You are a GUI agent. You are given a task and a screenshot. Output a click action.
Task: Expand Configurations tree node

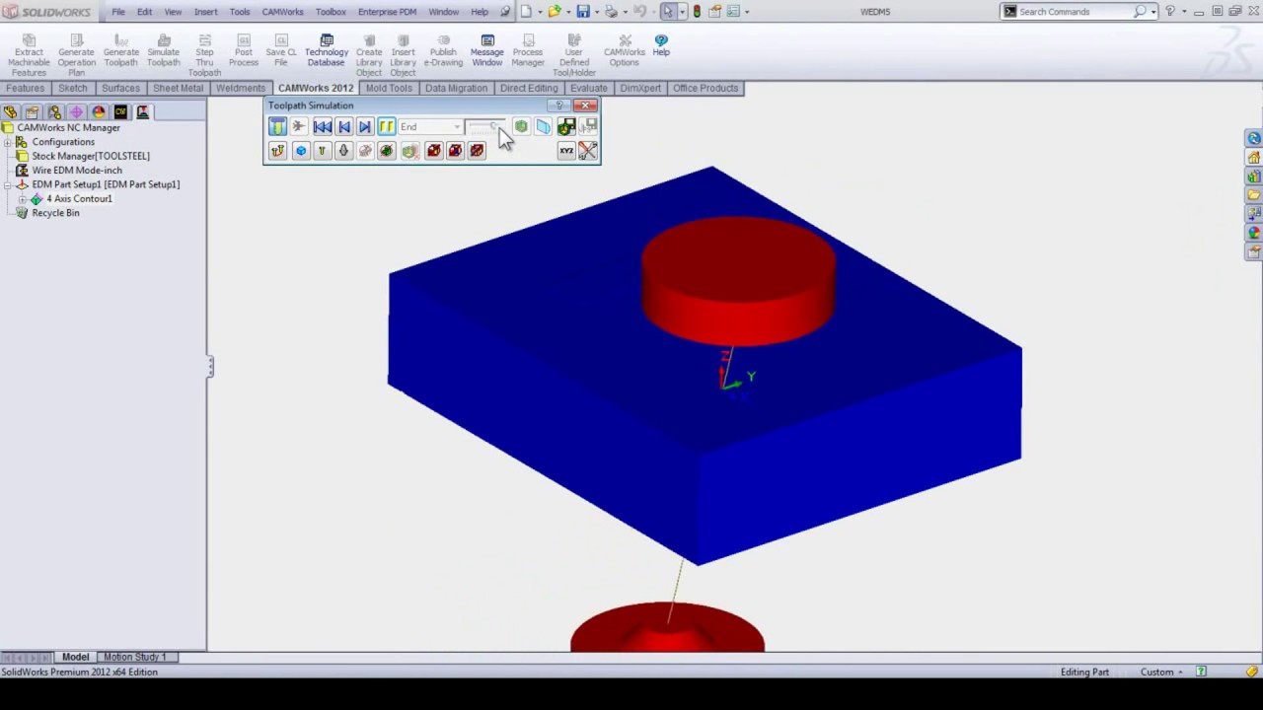click(x=8, y=142)
